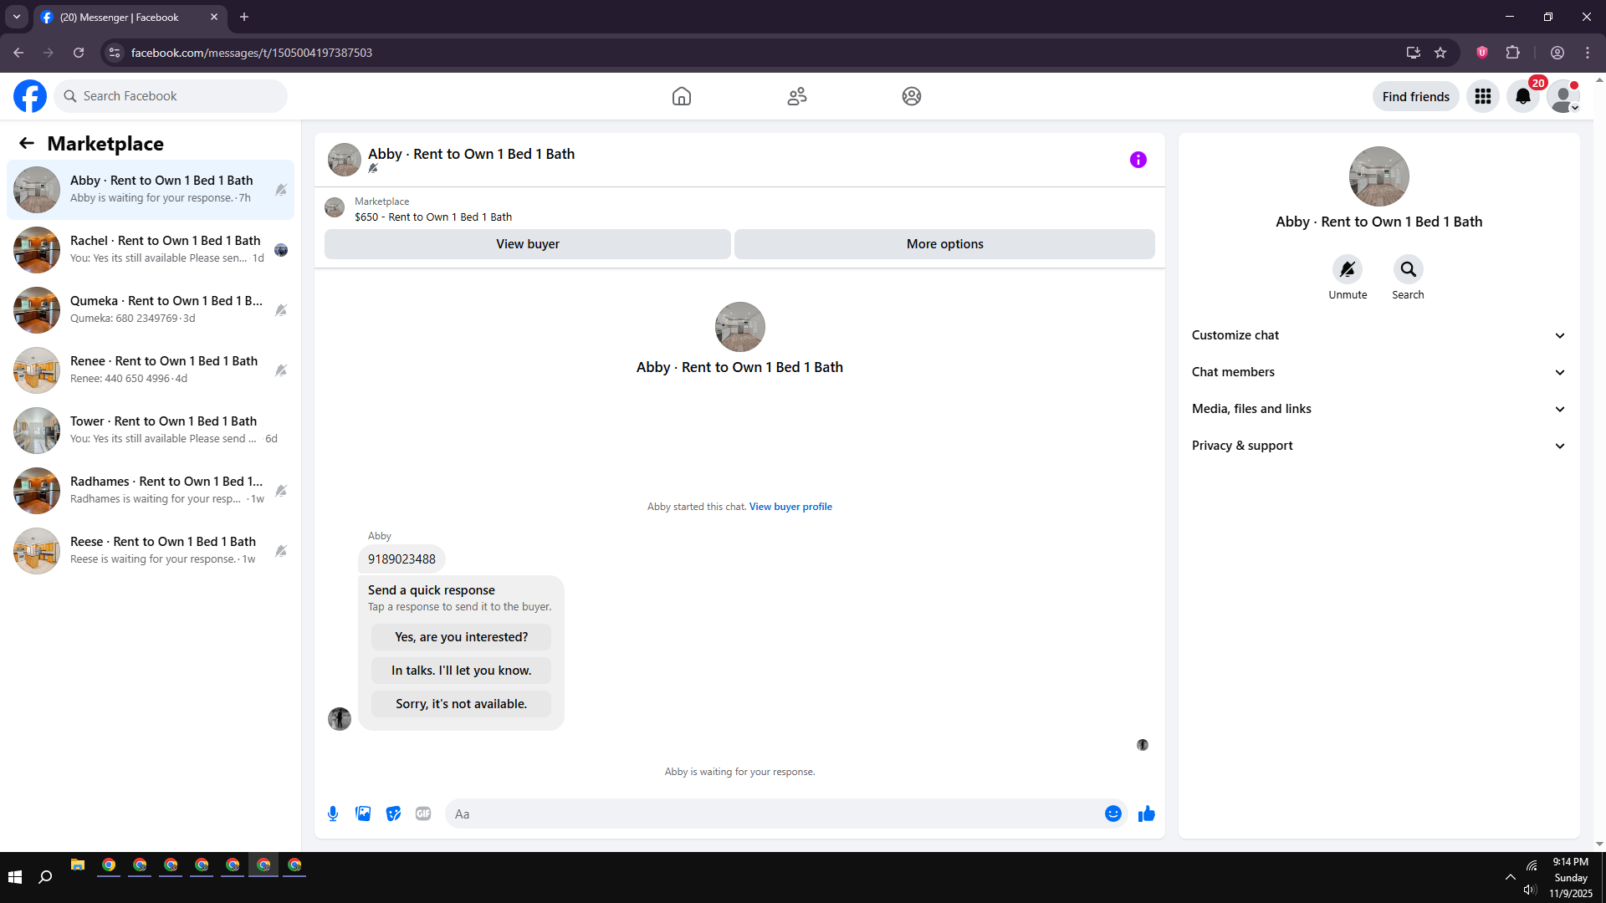The width and height of the screenshot is (1606, 903).
Task: Choose a sticker icon
Action: click(x=393, y=814)
